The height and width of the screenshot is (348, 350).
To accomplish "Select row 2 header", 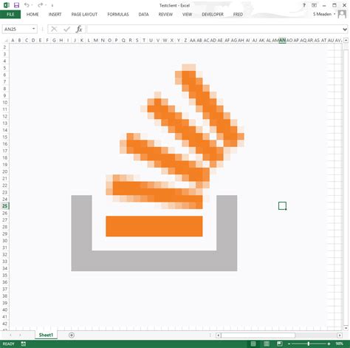I will 4,47.
